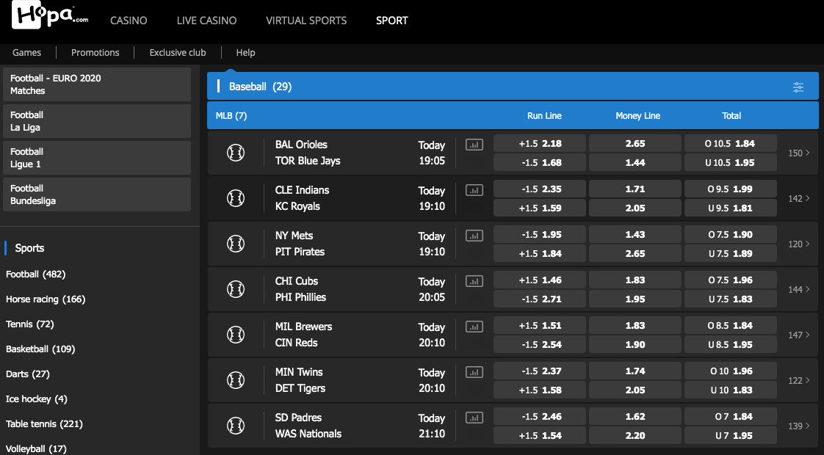Select Darts (27) in Sports list

(x=28, y=374)
